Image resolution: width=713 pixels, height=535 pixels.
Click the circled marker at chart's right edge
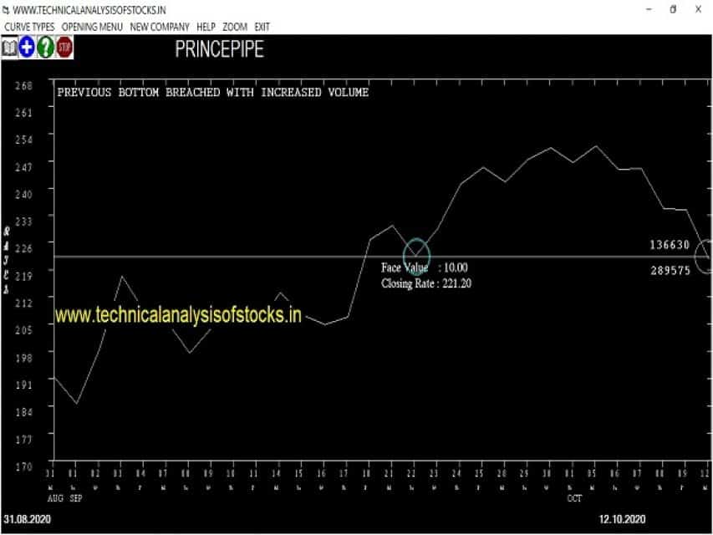[x=704, y=256]
